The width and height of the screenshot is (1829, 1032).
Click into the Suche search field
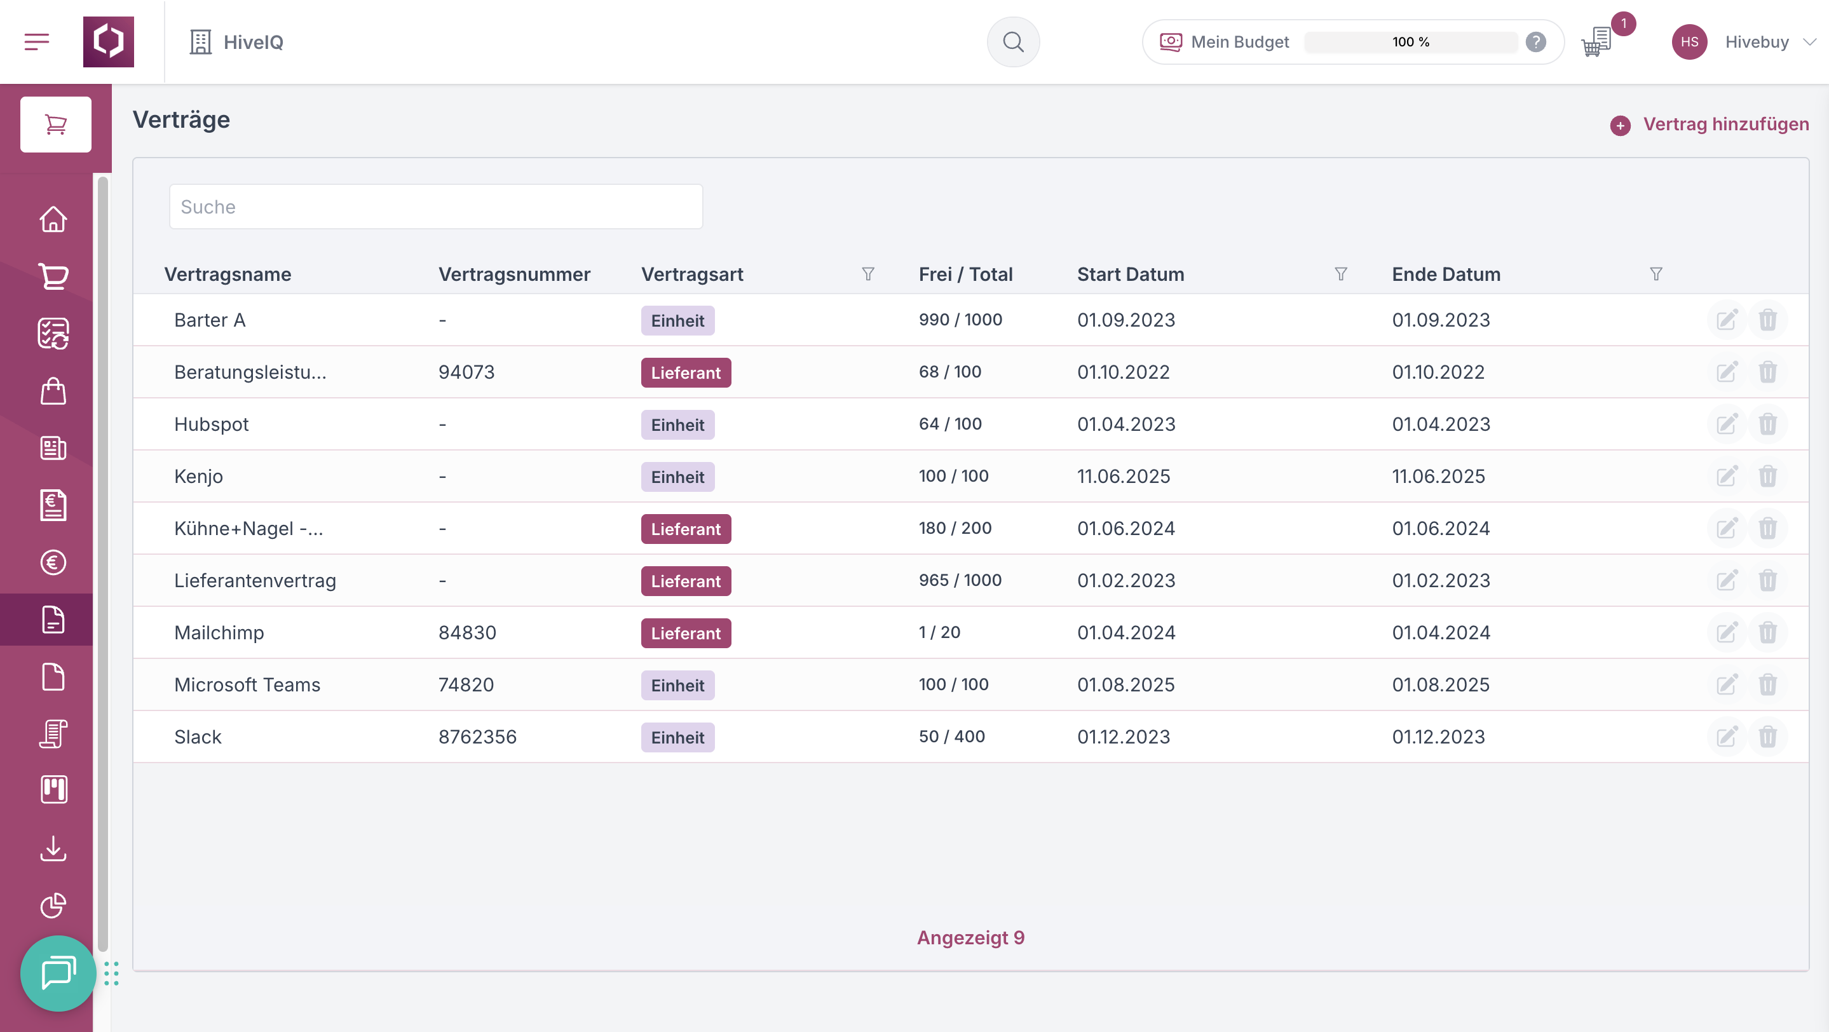(x=436, y=207)
